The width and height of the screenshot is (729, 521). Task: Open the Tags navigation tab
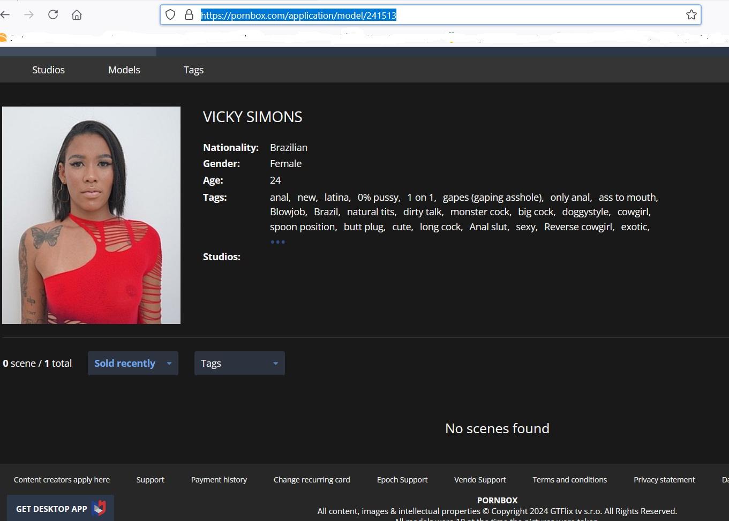[x=193, y=70]
